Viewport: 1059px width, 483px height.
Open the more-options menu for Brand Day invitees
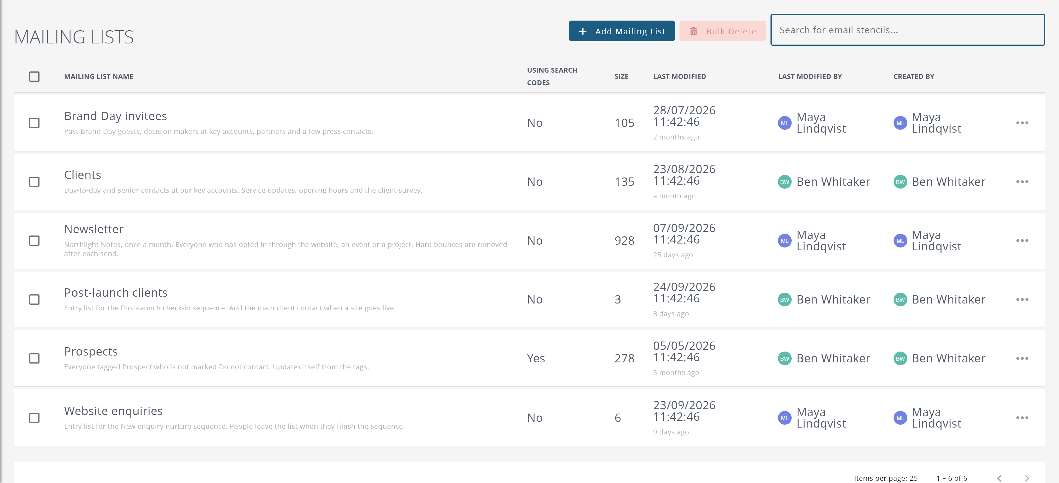(1022, 123)
